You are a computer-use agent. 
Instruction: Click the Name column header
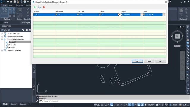[x=44, y=12]
